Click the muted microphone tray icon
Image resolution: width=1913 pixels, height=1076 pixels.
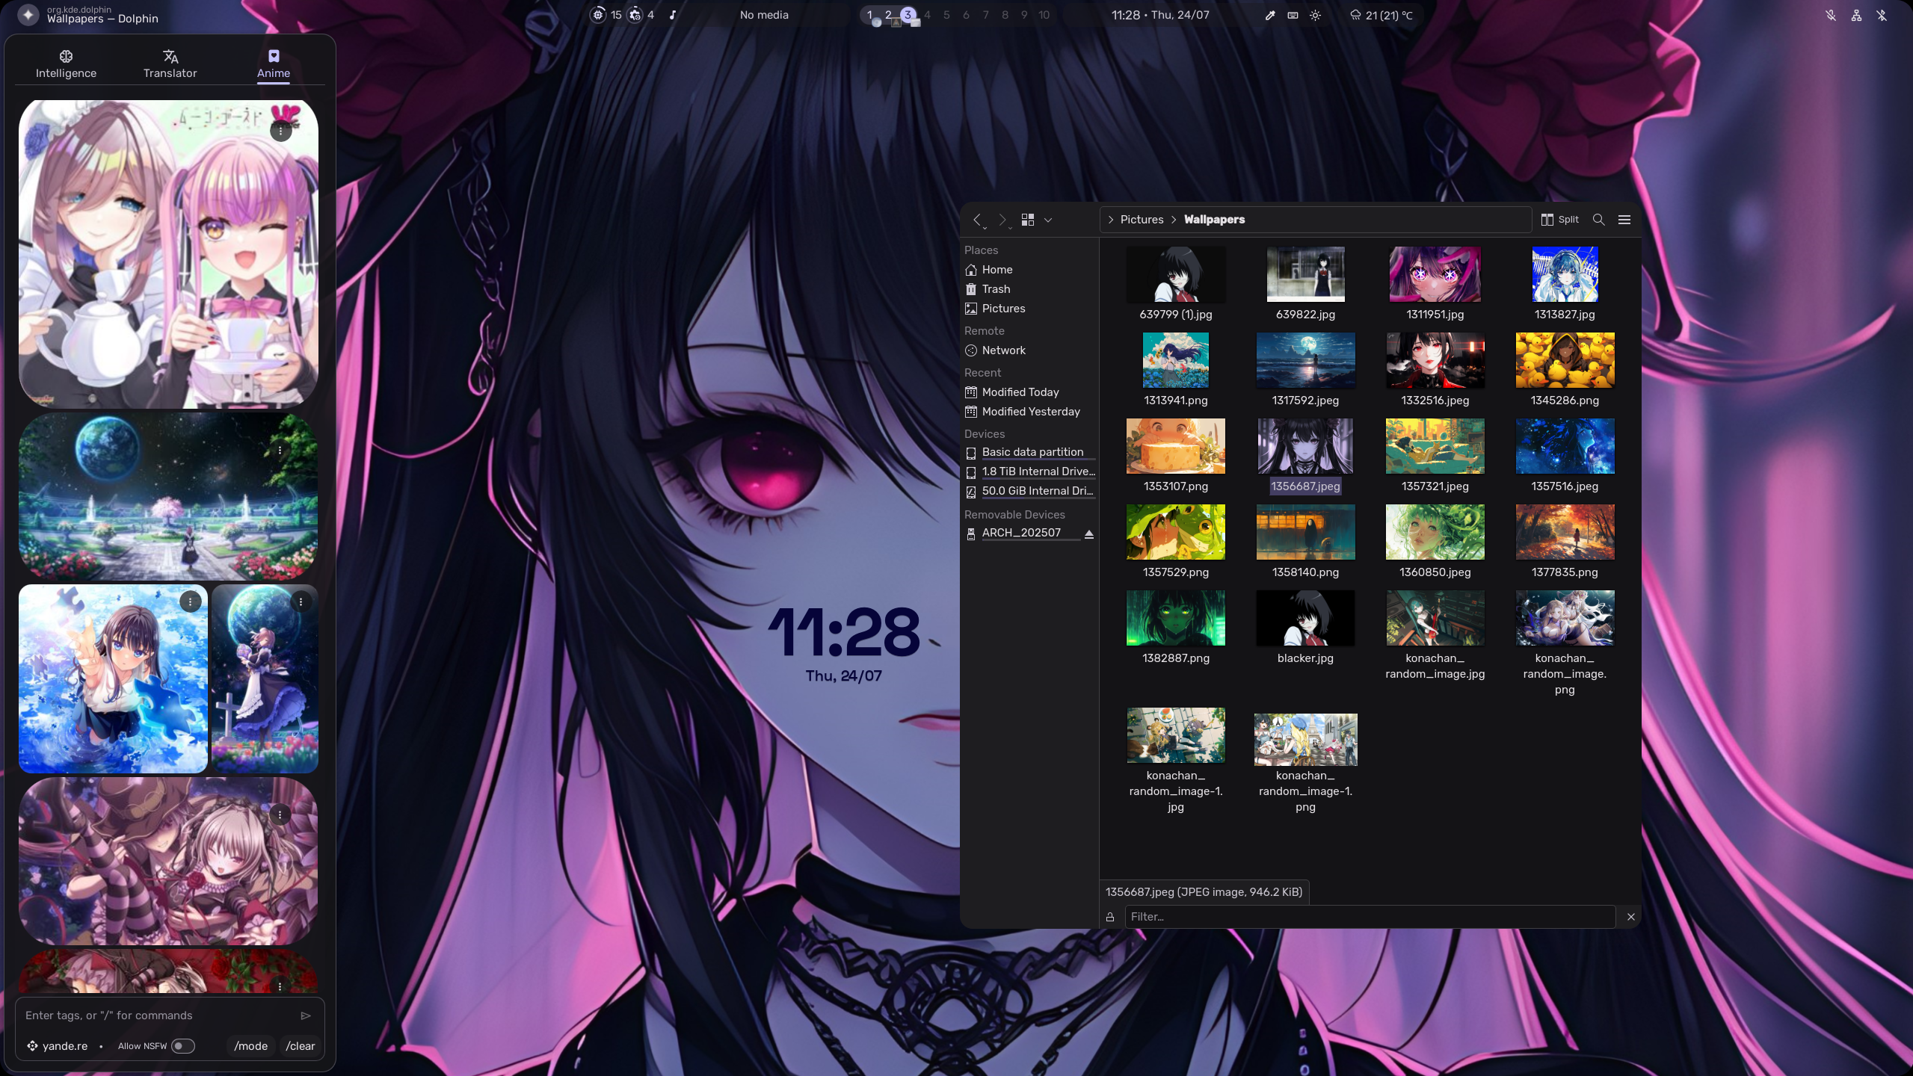tap(1831, 15)
